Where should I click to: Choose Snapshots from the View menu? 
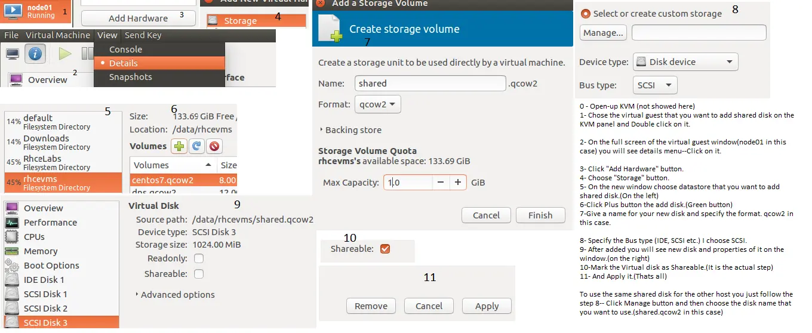point(130,77)
